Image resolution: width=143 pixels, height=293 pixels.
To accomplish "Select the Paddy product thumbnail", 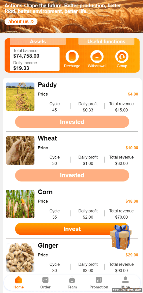I will [x=20, y=97].
